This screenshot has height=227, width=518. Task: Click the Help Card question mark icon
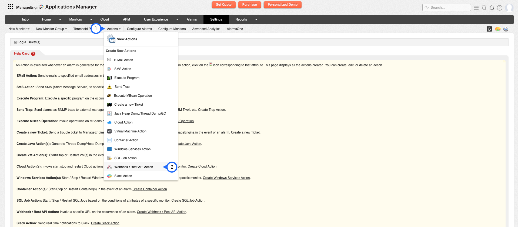[33, 54]
